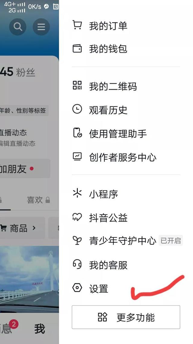Image resolution: width=193 pixels, height=344 pixels.
Task: Tap the hexagon 设置 settings icon
Action: [x=77, y=287]
